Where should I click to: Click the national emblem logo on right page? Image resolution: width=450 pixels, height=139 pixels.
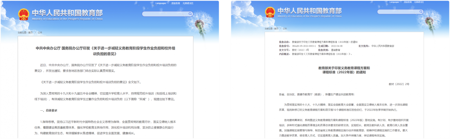coord(270,12)
